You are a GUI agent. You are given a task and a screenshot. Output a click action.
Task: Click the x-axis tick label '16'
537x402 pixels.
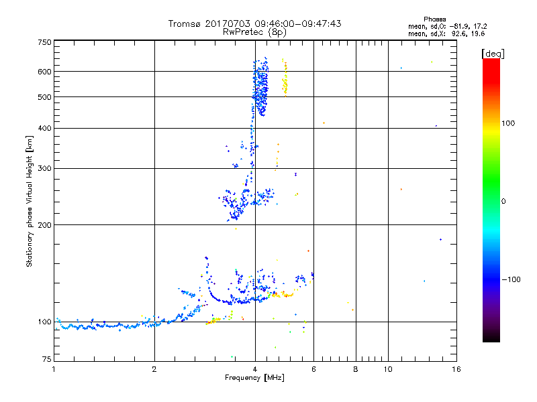click(456, 369)
